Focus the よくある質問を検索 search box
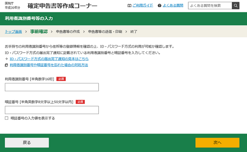This screenshot has width=247, height=152. 210,6
